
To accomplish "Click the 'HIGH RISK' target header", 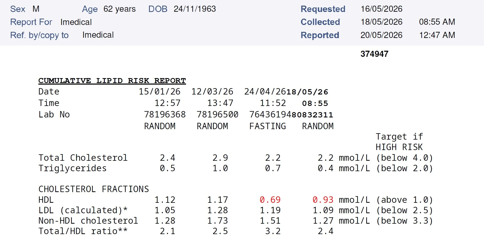I will coord(399,147).
